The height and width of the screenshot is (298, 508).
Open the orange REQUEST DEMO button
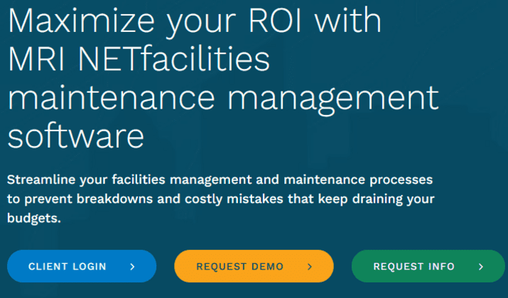click(x=254, y=266)
